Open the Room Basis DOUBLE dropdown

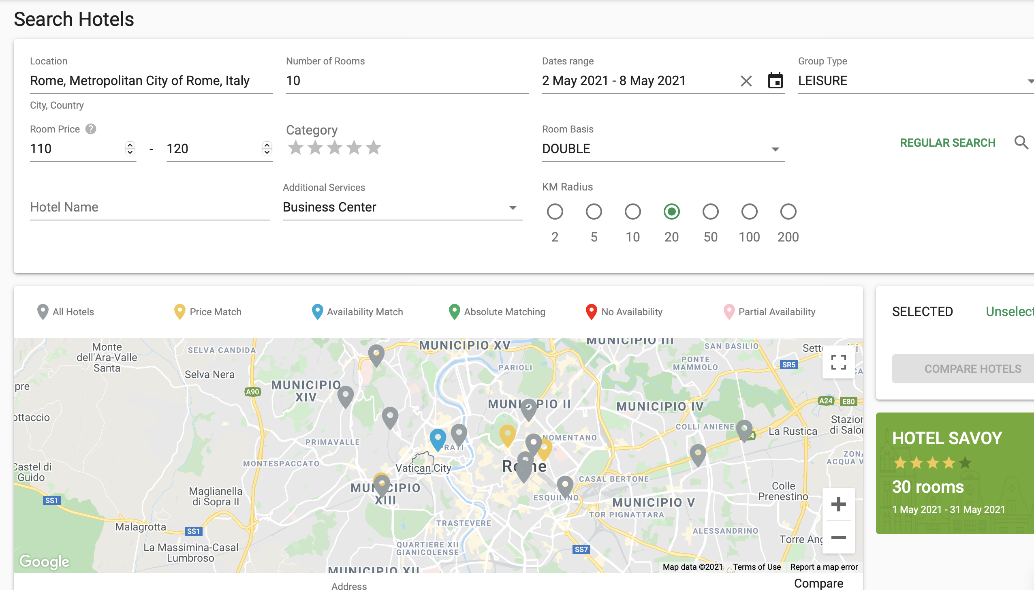coord(663,149)
